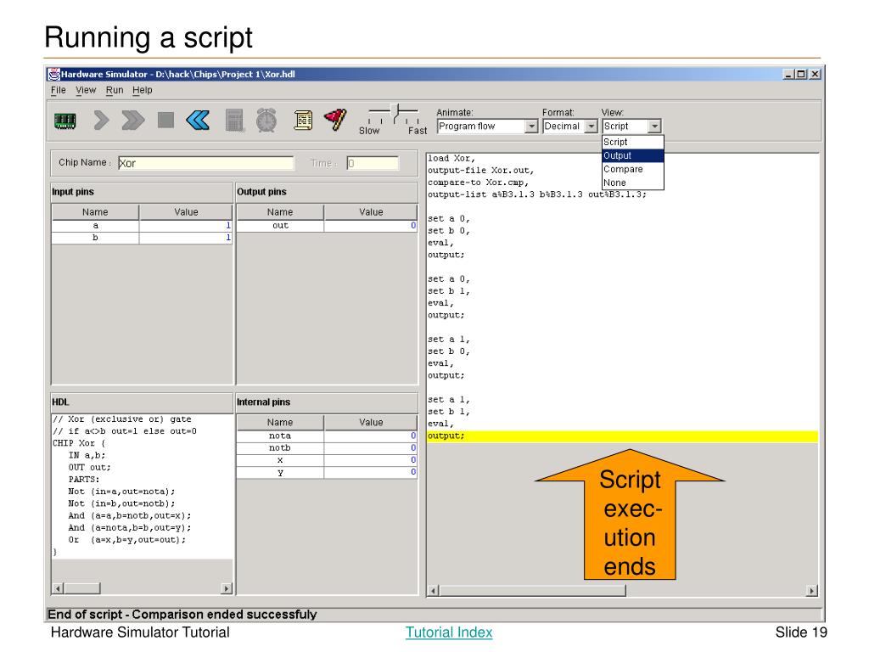Click the Time field
Image resolution: width=869 pixels, height=652 pixels.
[x=373, y=163]
